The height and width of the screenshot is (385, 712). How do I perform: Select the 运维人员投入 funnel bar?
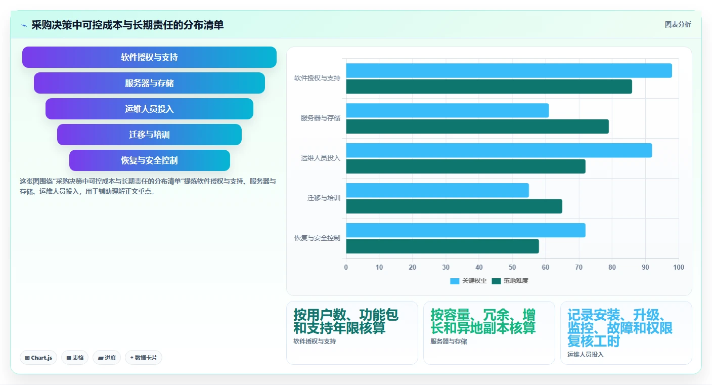click(x=149, y=109)
